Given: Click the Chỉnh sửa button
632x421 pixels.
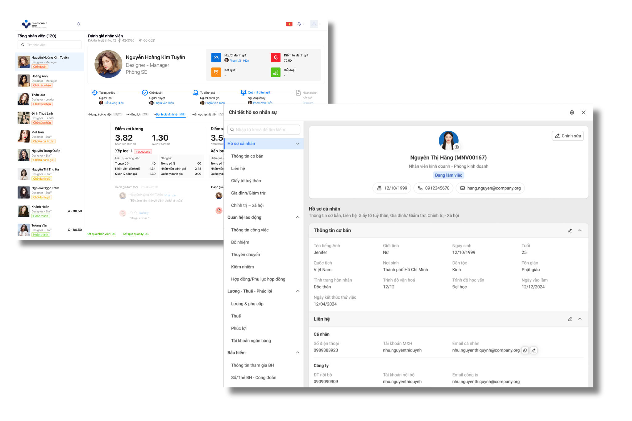Looking at the screenshot, I should coord(568,136).
